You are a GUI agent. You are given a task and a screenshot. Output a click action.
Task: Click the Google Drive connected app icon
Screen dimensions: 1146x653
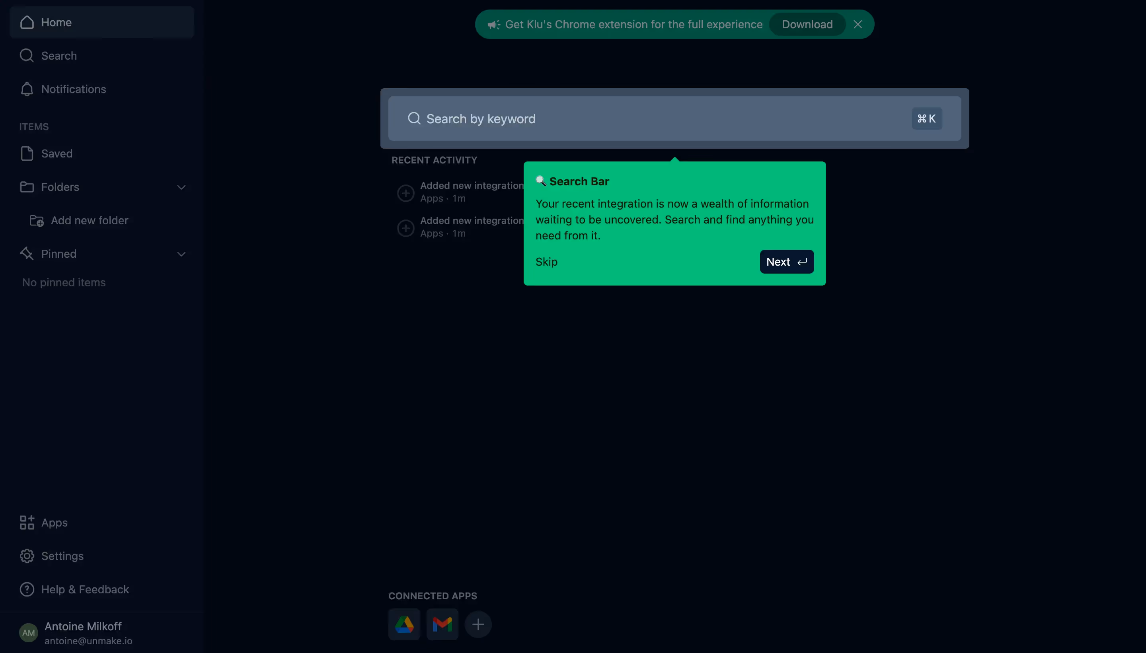(x=404, y=624)
